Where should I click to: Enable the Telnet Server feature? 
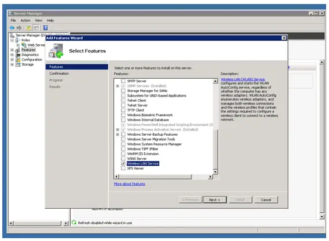pos(123,105)
